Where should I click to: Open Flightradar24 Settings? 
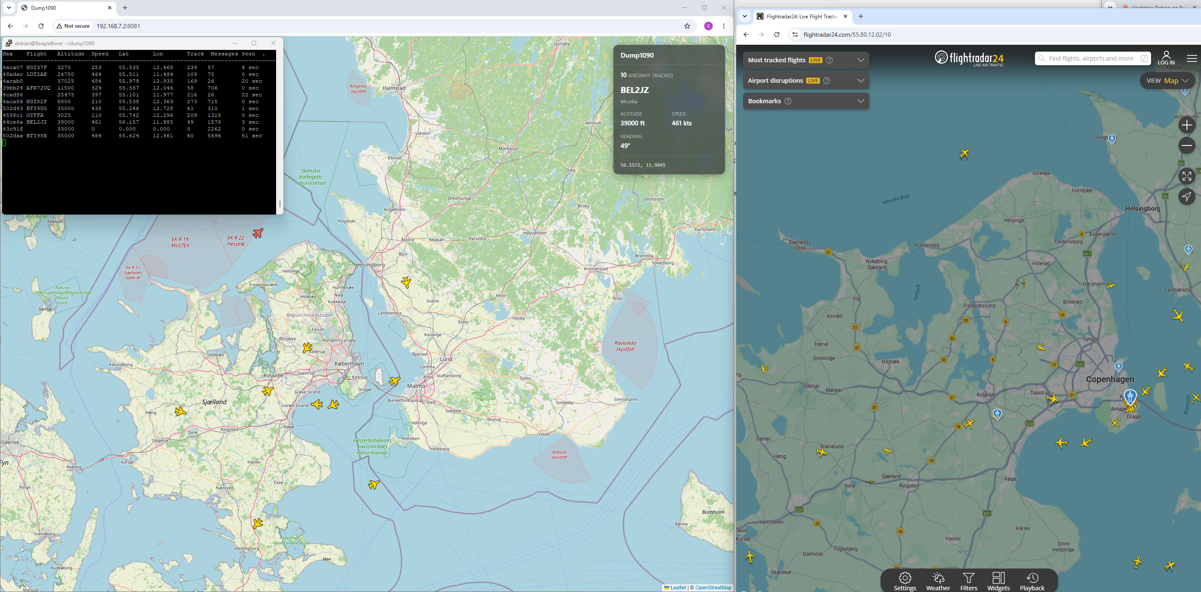(904, 581)
